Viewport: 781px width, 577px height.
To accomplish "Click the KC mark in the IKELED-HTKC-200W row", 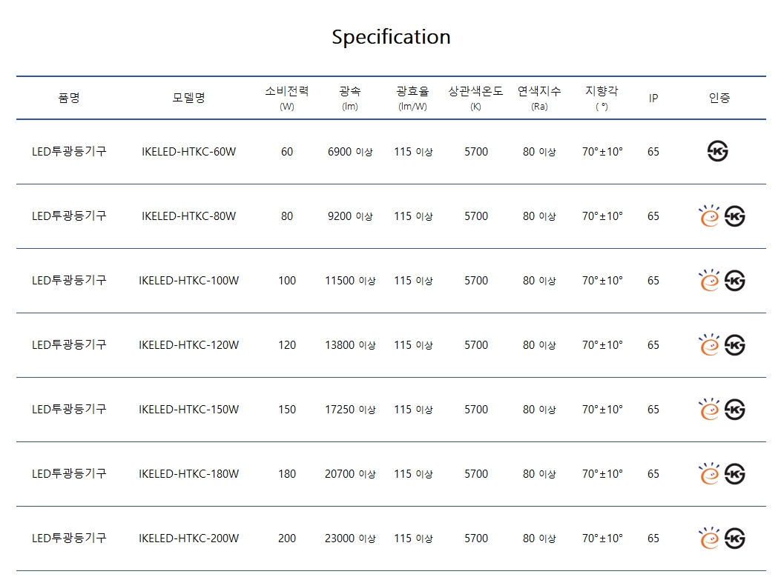I will click(x=735, y=538).
